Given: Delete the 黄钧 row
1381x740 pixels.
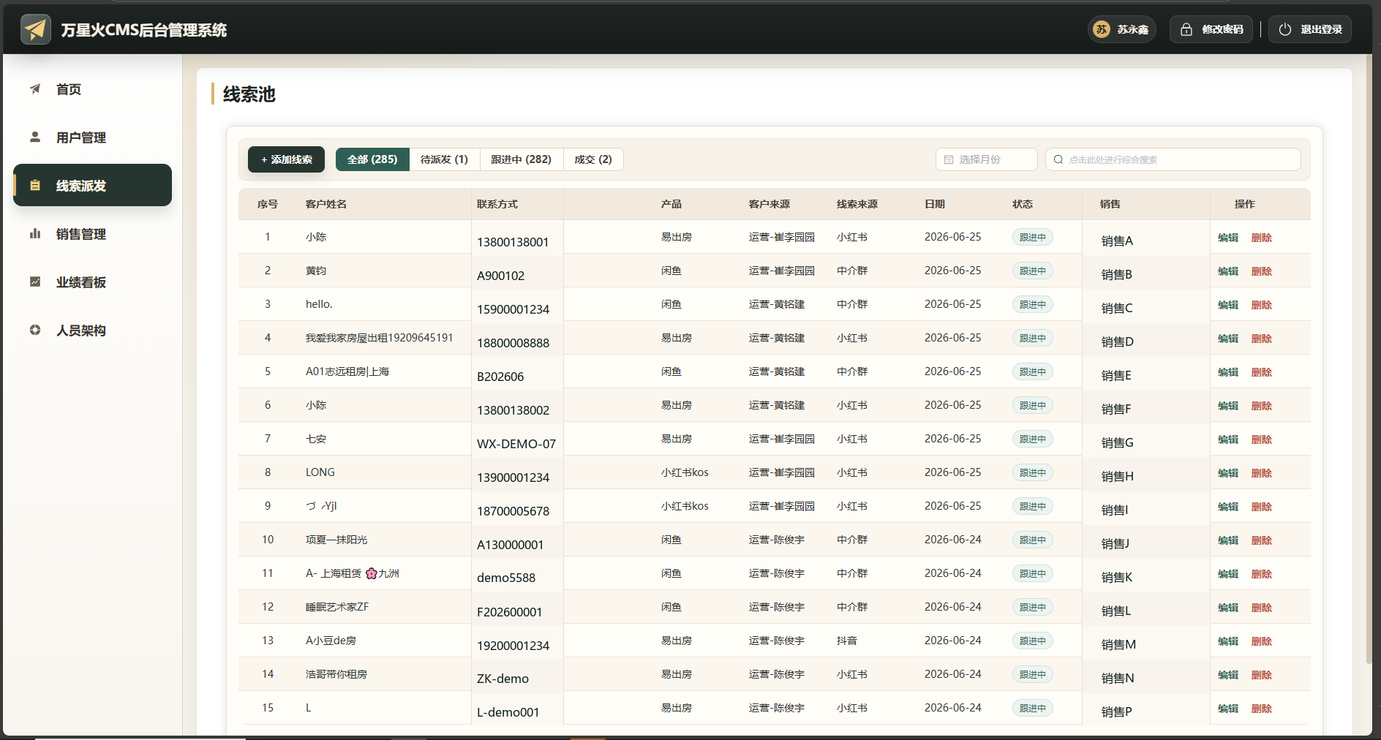Looking at the screenshot, I should [1262, 271].
